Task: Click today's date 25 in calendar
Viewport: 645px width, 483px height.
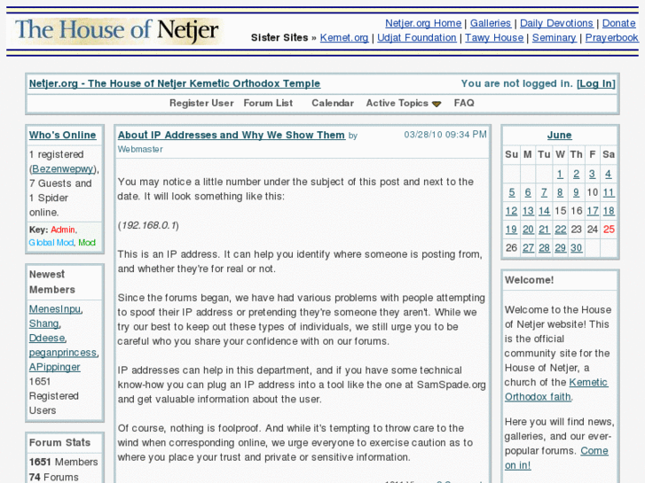Action: click(609, 230)
